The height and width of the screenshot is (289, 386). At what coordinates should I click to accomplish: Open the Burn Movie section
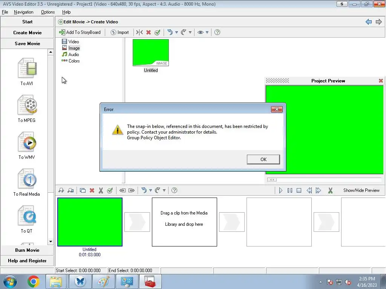(x=27, y=250)
